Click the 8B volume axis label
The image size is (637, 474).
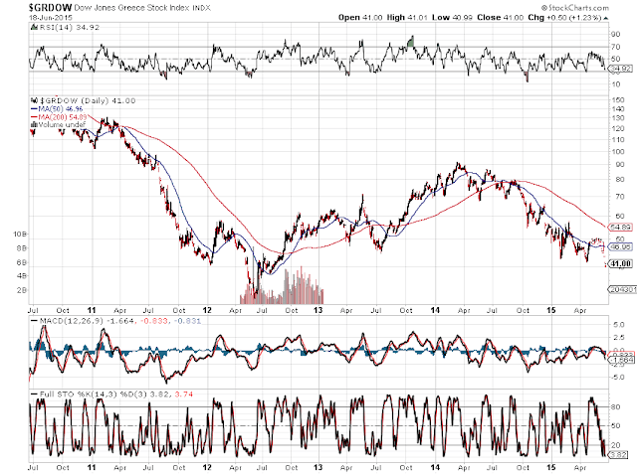click(22, 247)
